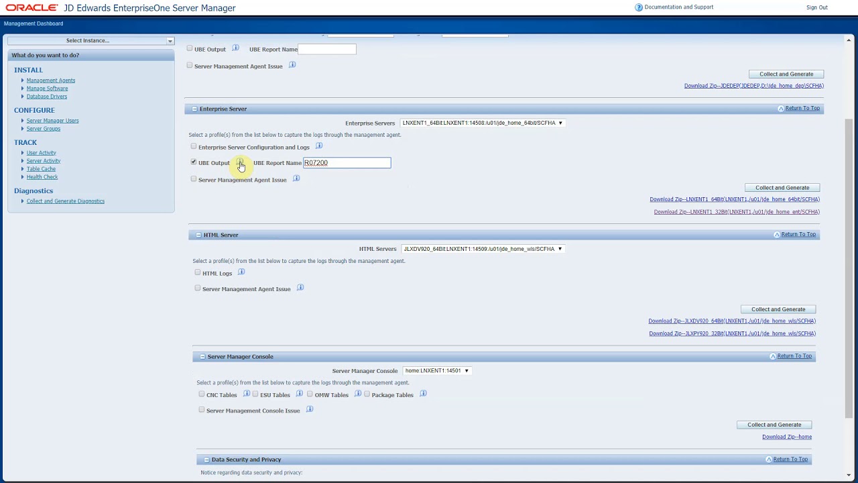This screenshot has width=858, height=483.
Task: Download Zip JLXPY920_32Bit link
Action: tap(732, 333)
